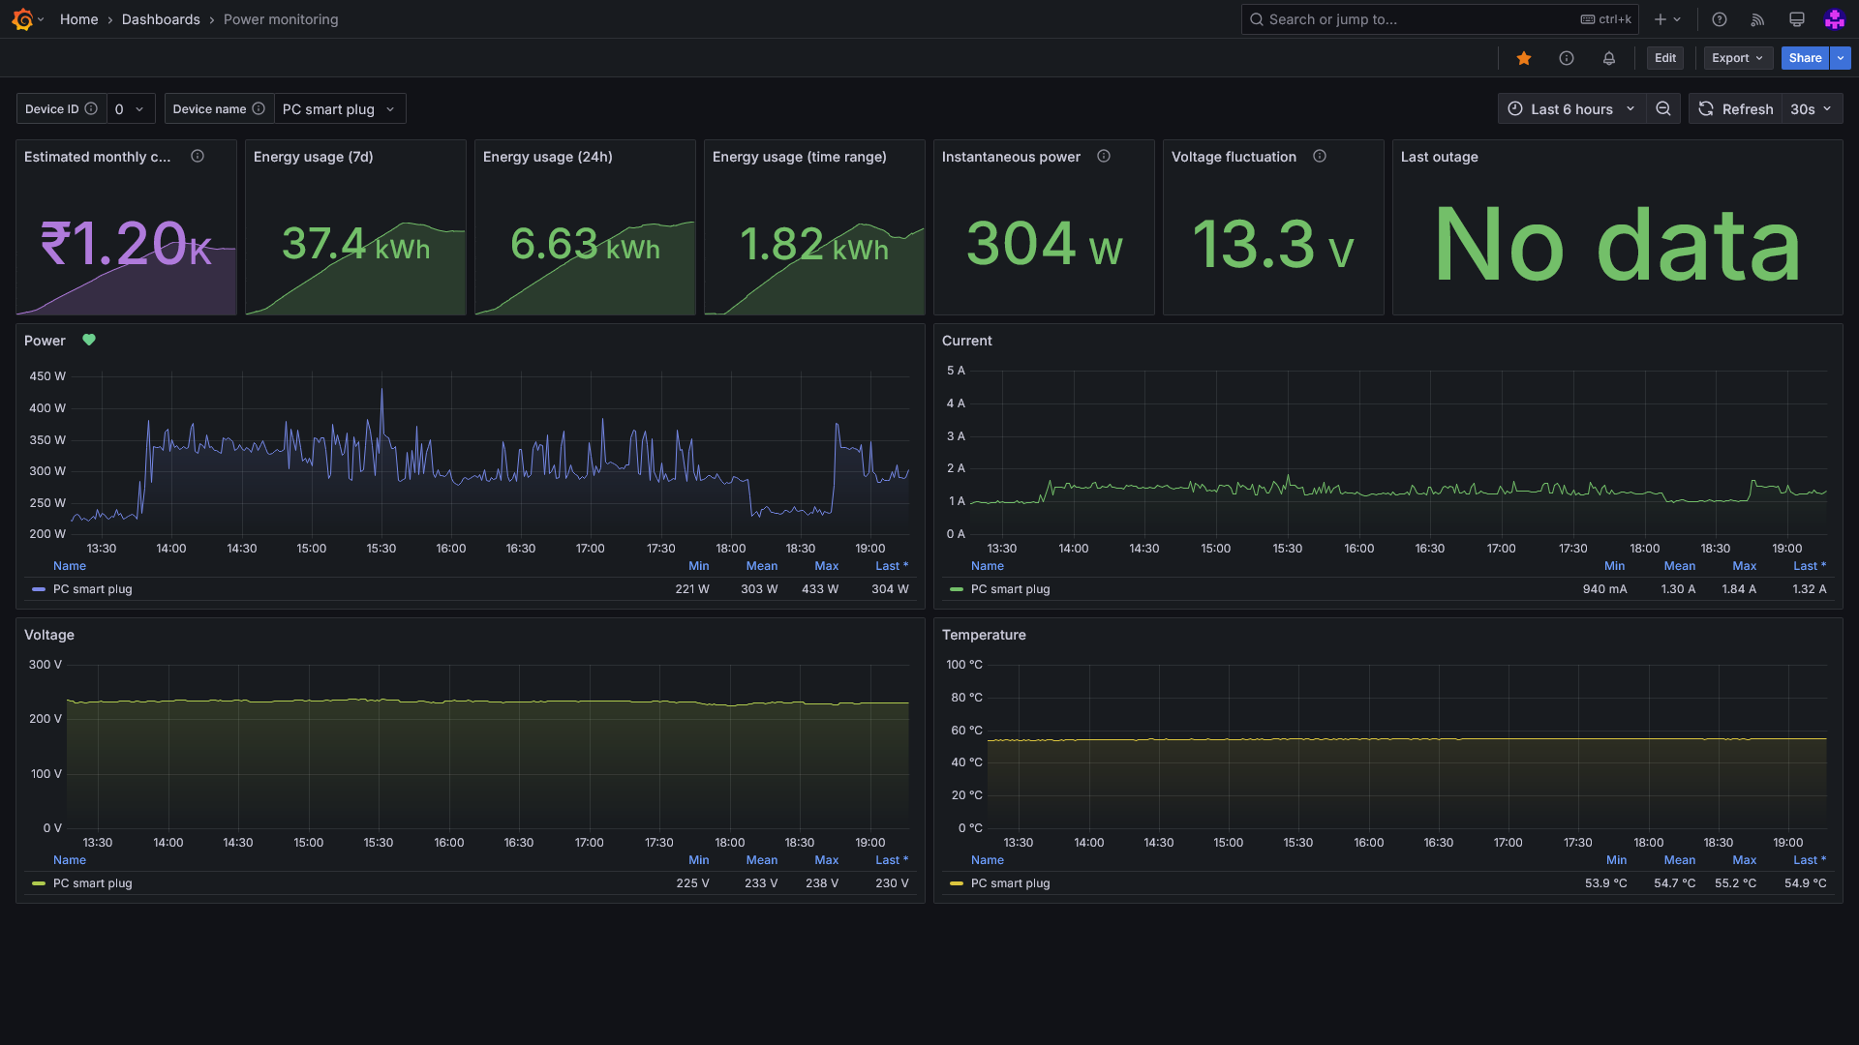Open the news RSS feed icon
This screenshot has height=1045, width=1859.
point(1758,19)
